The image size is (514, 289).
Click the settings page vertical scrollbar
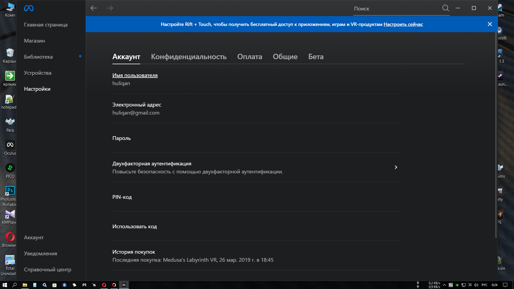[496, 135]
